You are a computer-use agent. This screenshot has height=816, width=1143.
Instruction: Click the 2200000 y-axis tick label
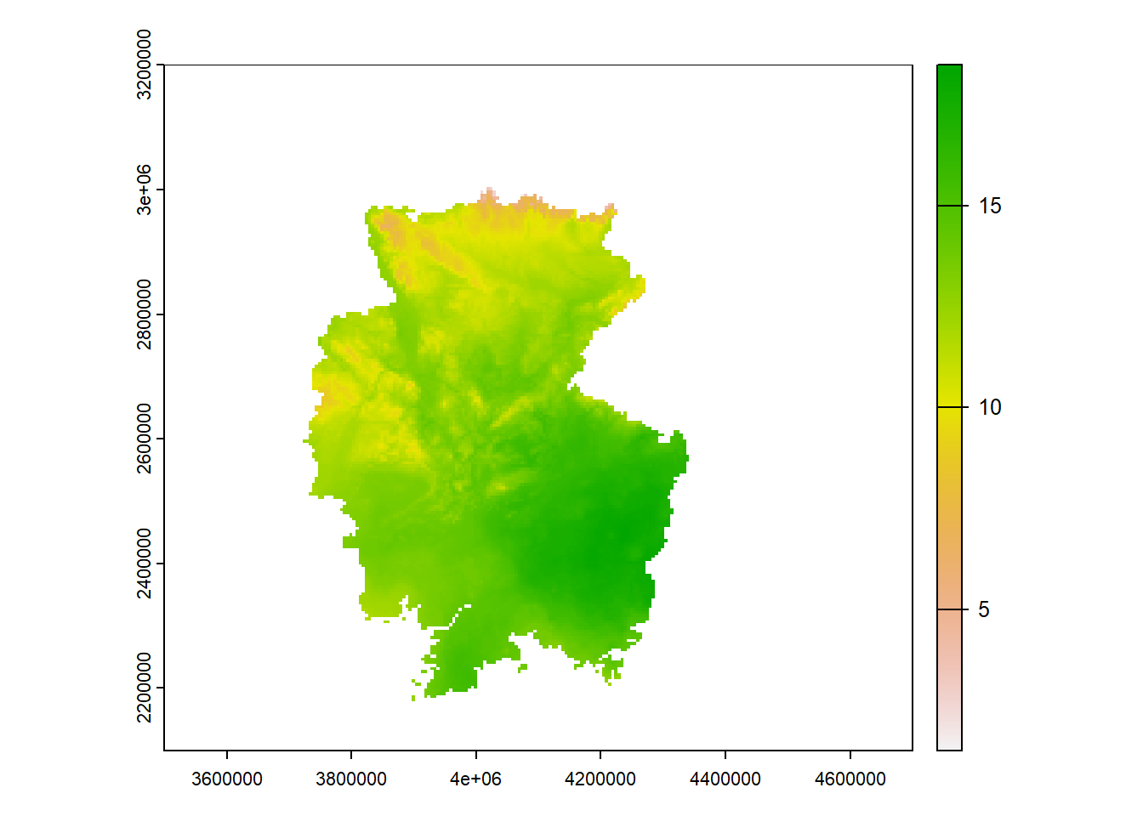[144, 687]
